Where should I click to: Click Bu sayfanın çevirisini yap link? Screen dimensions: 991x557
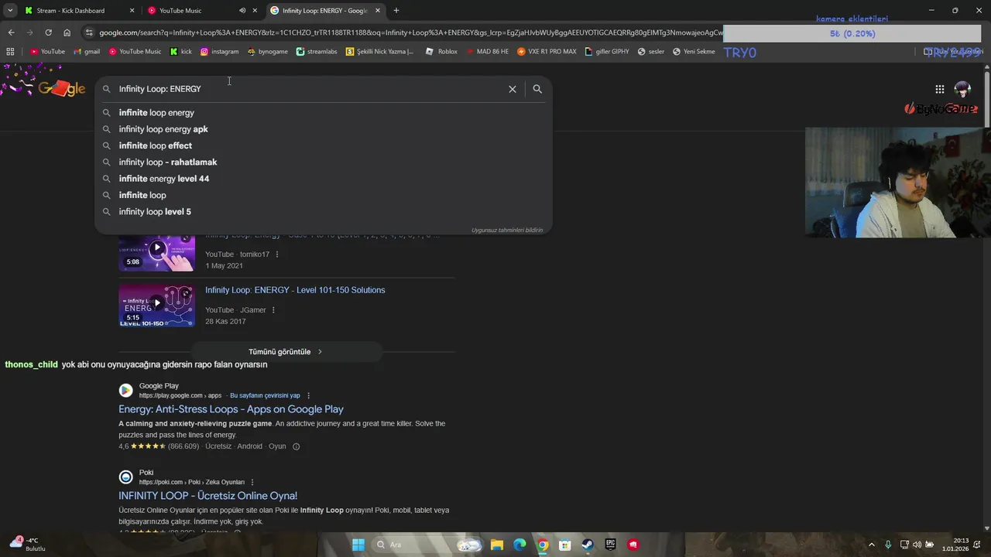click(265, 395)
